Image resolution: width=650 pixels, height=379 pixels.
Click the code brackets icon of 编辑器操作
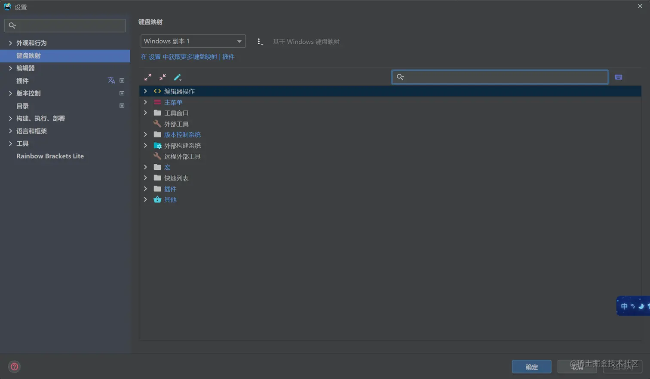tap(157, 91)
